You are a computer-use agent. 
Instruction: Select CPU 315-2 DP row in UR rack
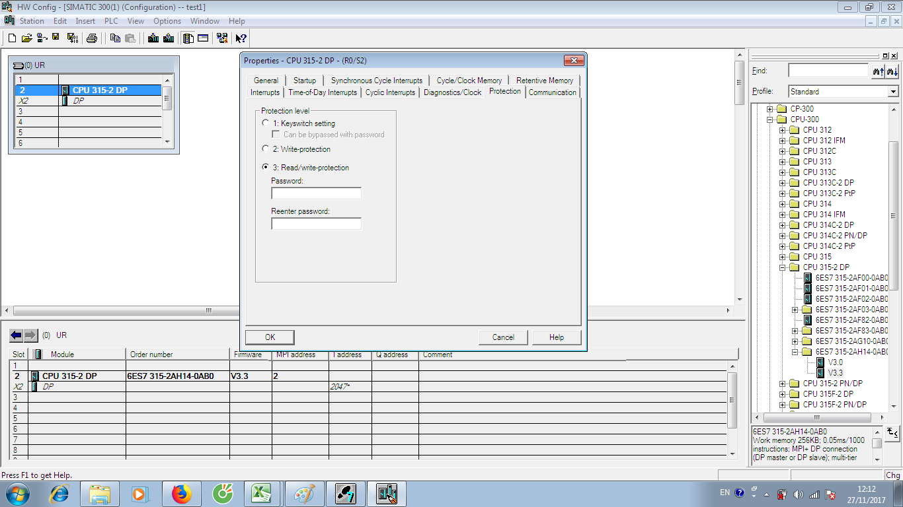click(89, 90)
